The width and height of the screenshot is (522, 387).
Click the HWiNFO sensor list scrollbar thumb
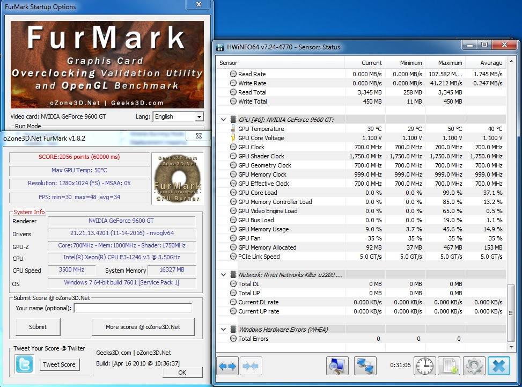[x=510, y=313]
